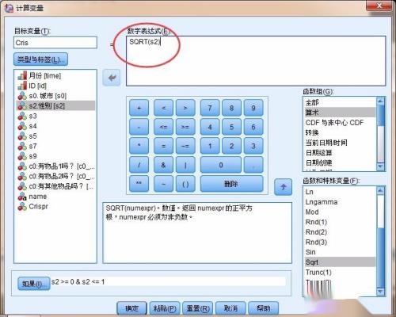396x317 pixels.
Task: Click the 删除 delete key
Action: [x=231, y=184]
